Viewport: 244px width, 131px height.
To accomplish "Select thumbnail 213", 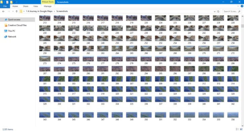I will (45, 18).
